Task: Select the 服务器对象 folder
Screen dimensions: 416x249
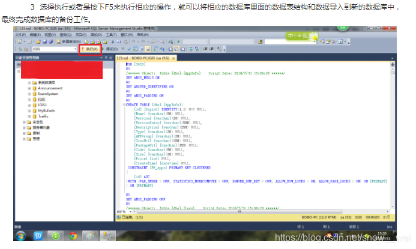Action: tap(41, 128)
